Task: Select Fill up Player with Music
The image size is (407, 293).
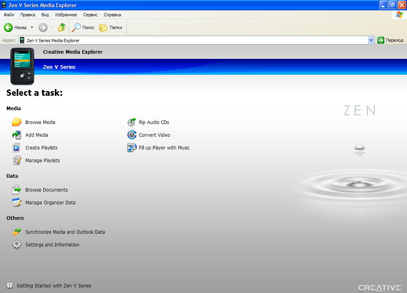Action: click(164, 147)
